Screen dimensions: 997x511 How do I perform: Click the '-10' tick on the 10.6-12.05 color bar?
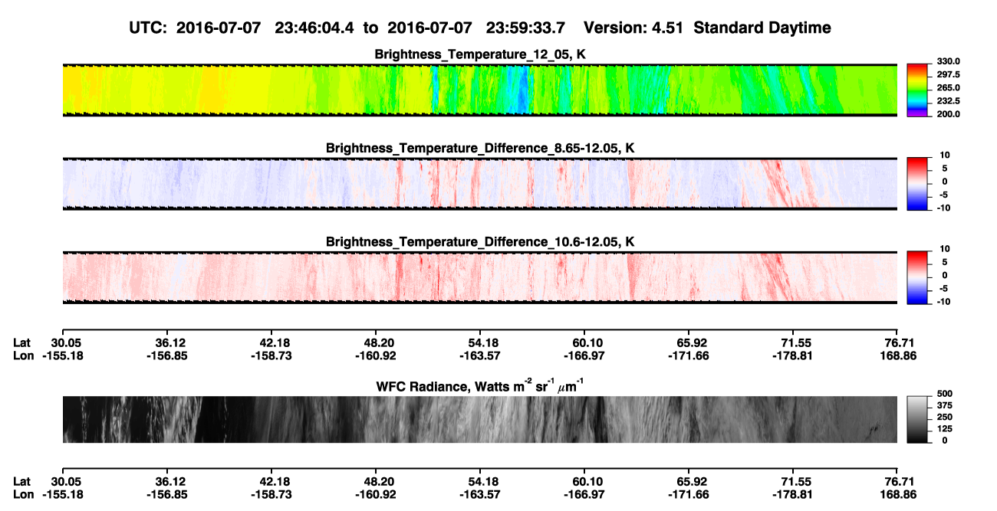pos(943,301)
